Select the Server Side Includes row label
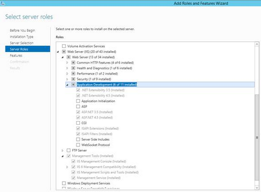The image size is (261, 192). (95, 139)
